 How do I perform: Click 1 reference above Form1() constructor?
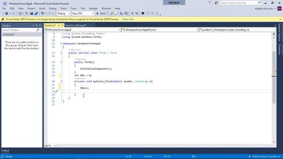click(x=80, y=59)
